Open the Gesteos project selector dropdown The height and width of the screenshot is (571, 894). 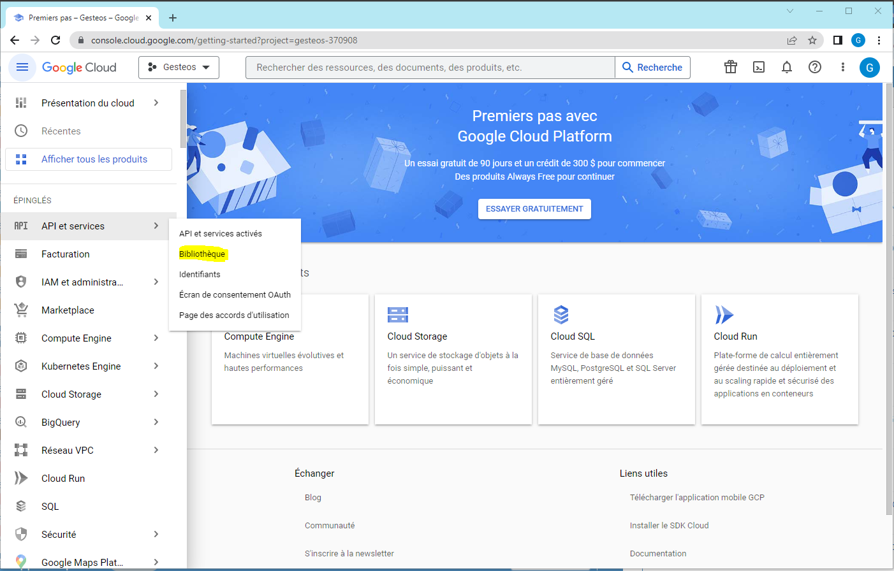179,68
